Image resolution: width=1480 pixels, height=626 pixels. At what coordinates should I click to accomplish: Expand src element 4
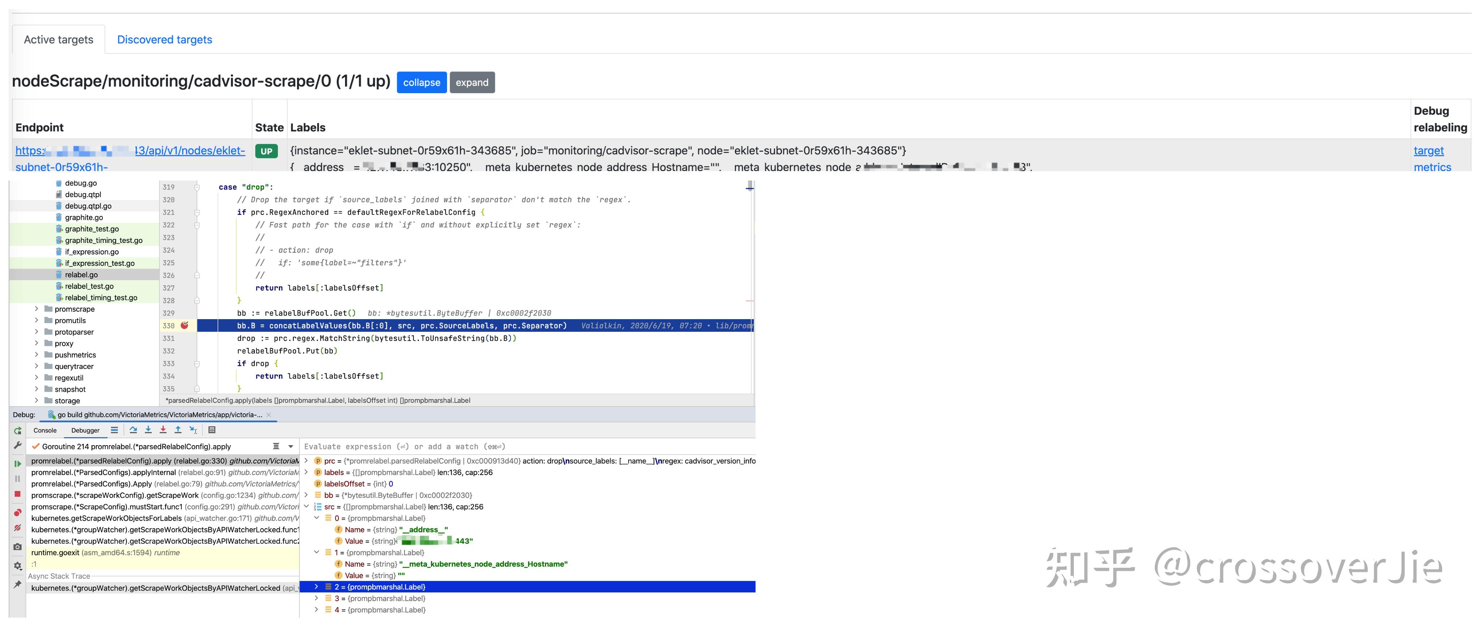click(317, 610)
